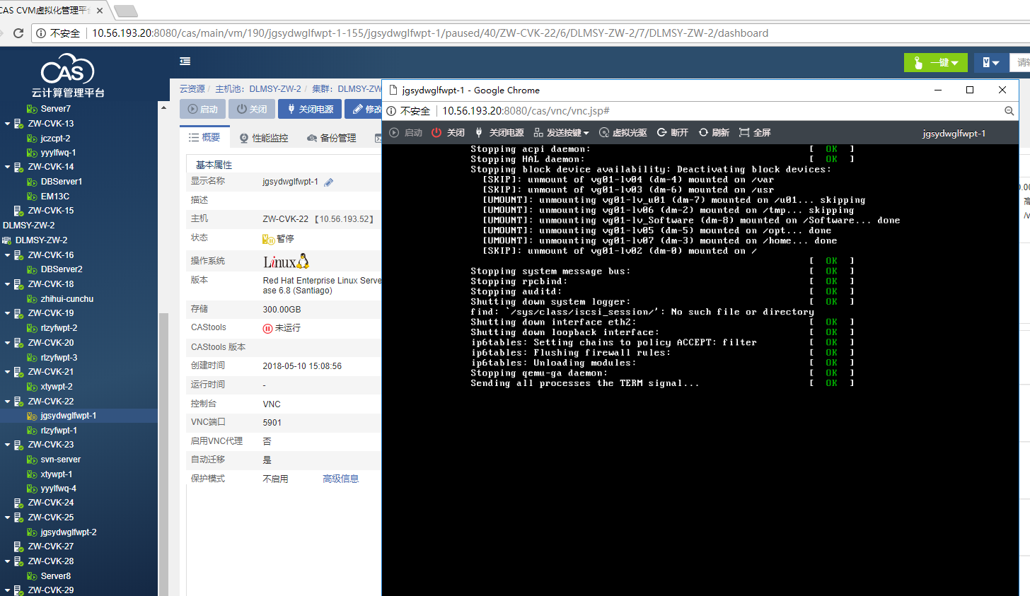Click the CAStools not-running status icon

click(x=267, y=328)
